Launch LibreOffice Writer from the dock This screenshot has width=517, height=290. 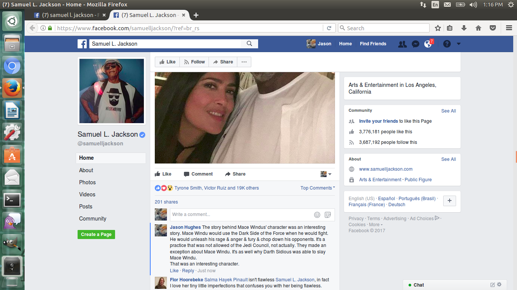12,111
